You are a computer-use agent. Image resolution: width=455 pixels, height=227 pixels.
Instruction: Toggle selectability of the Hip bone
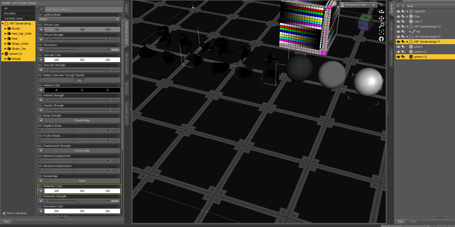[x=403, y=32]
